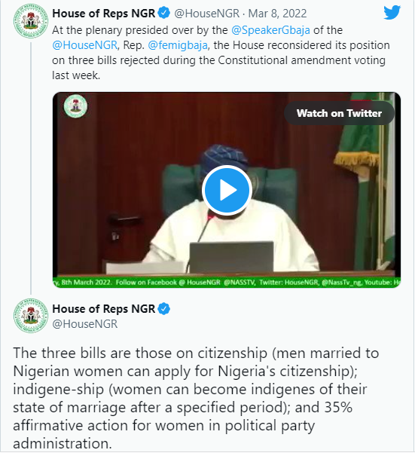Open the @femigbaja mention link
Viewport: 415px width, 456px height.
(178, 45)
